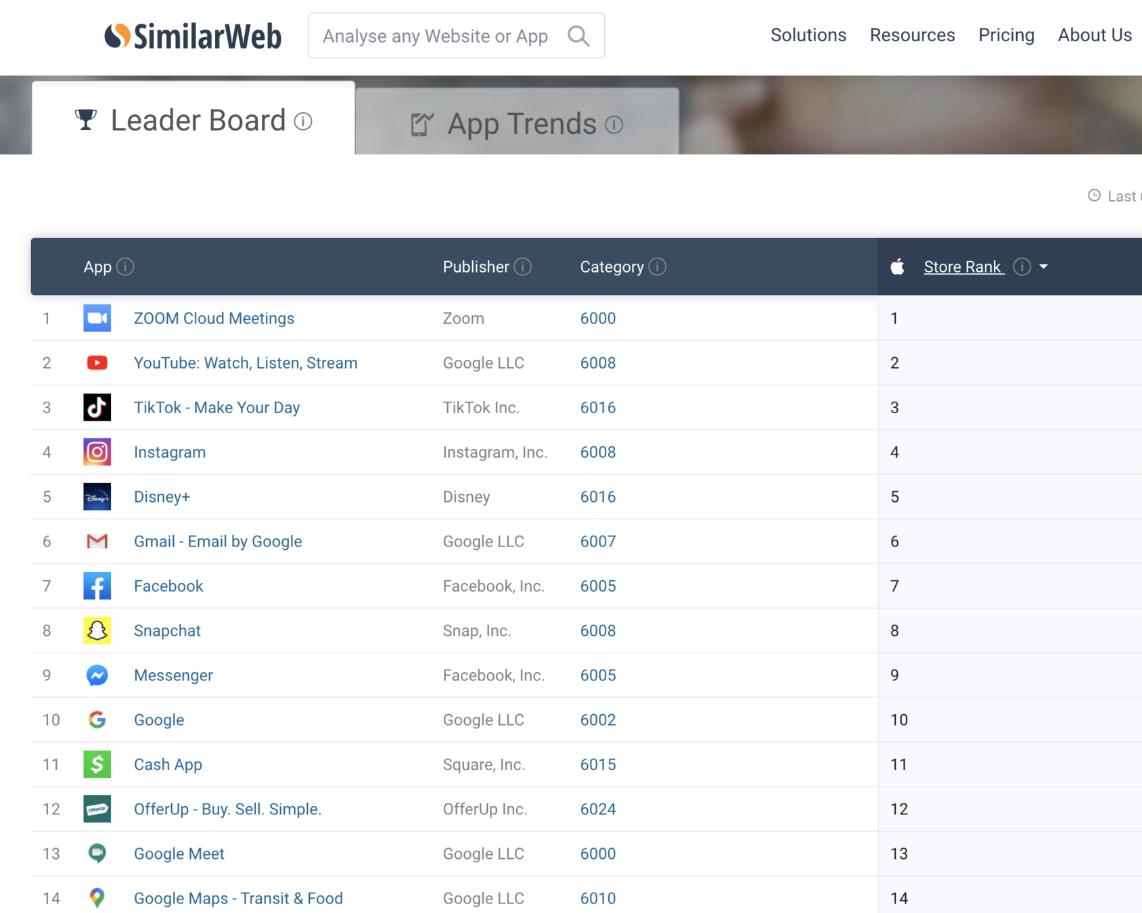Click the Leader Board info icon

point(303,121)
